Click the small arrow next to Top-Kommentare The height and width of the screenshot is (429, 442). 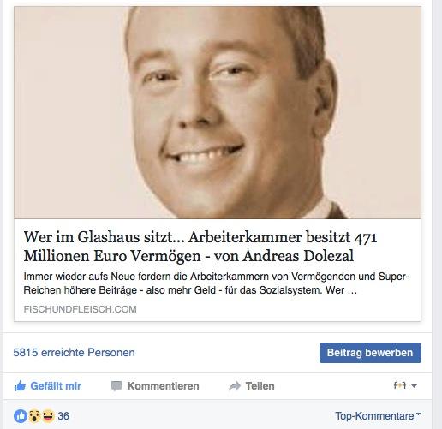(x=418, y=414)
